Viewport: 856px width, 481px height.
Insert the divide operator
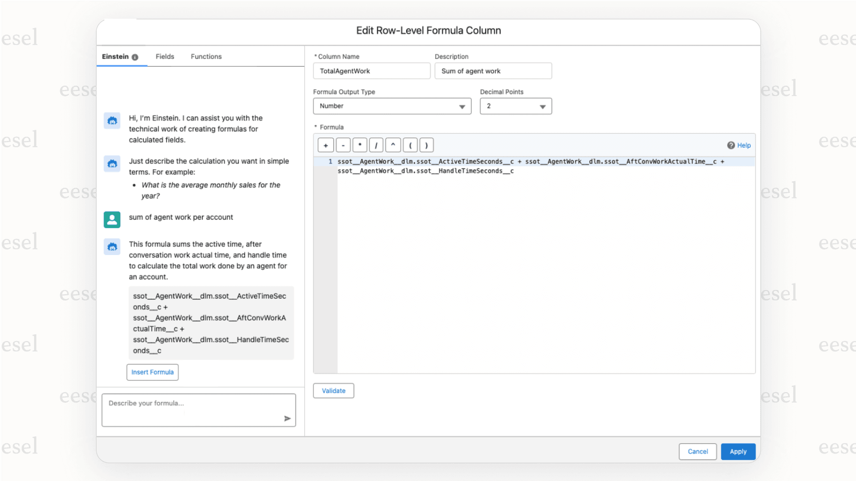click(376, 145)
